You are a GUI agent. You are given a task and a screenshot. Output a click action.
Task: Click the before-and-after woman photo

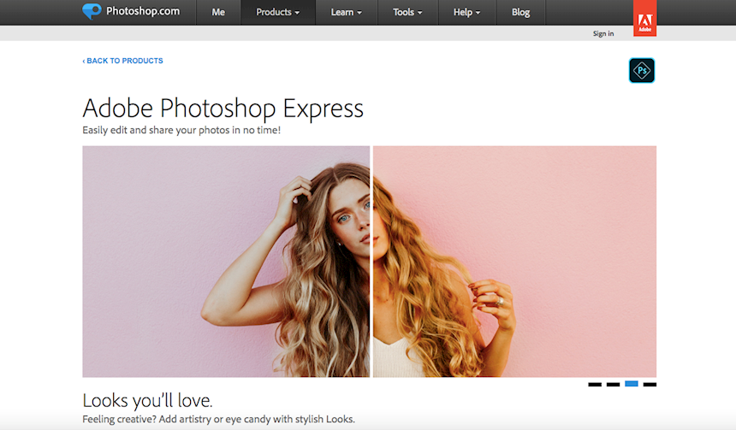[370, 262]
